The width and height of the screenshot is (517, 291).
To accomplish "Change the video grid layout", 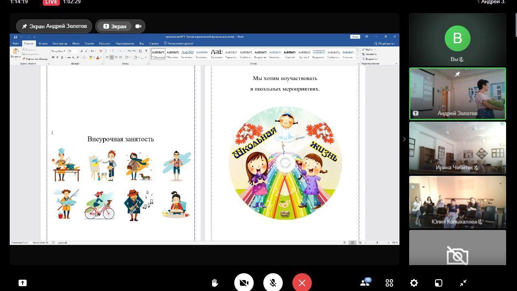I will pos(389,283).
